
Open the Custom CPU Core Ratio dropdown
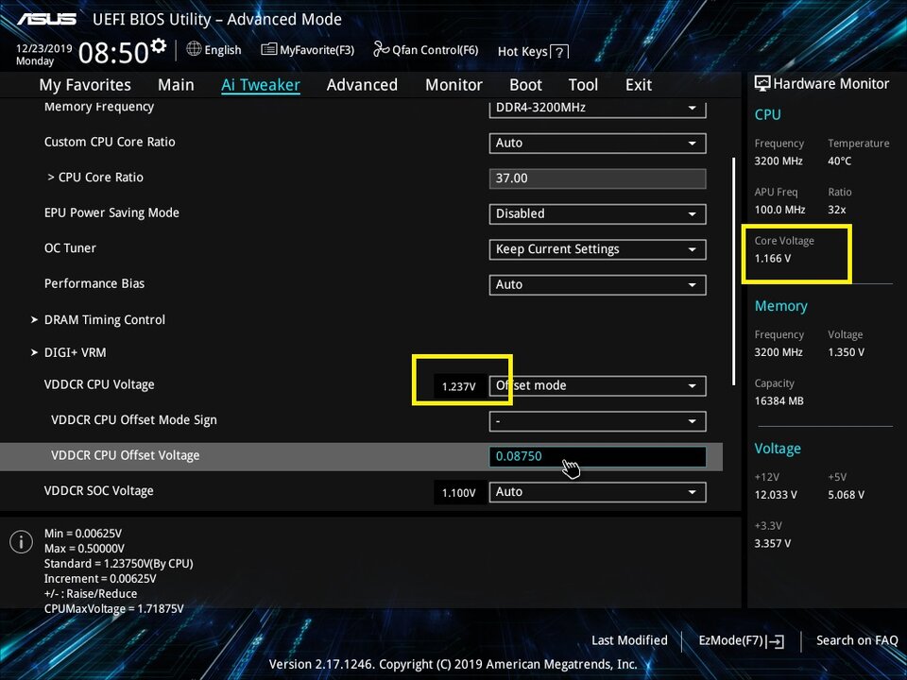(597, 143)
